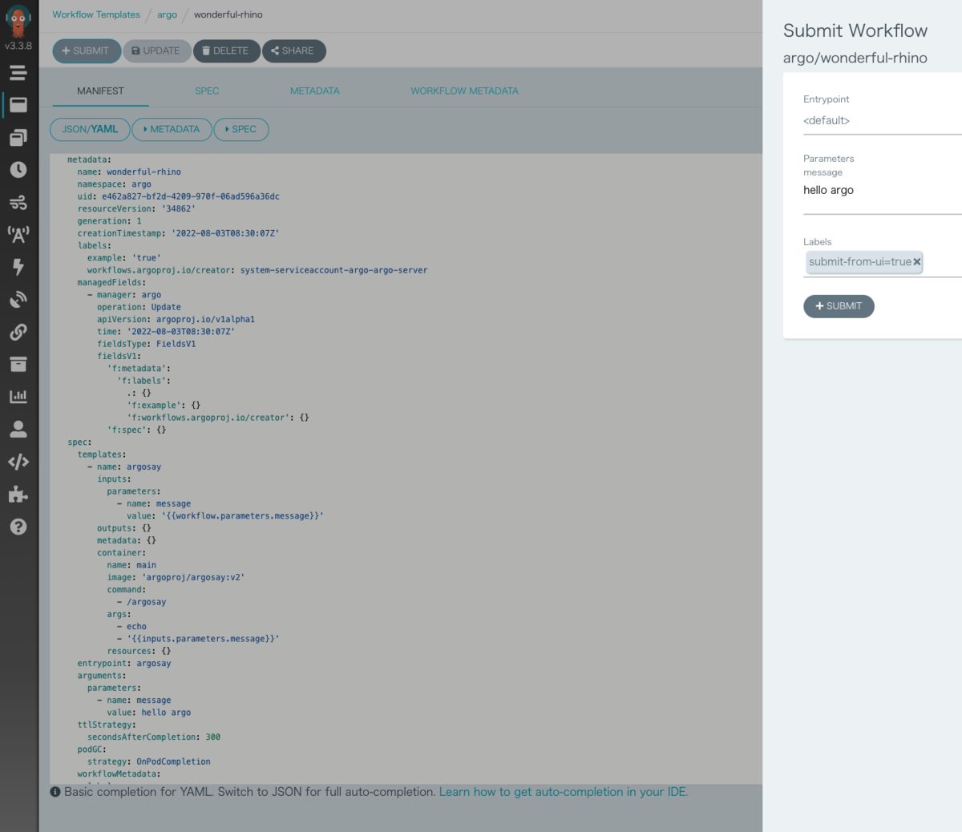Viewport: 962px width, 832px height.
Task: Switch to the MANIFEST tab
Action: (x=100, y=91)
